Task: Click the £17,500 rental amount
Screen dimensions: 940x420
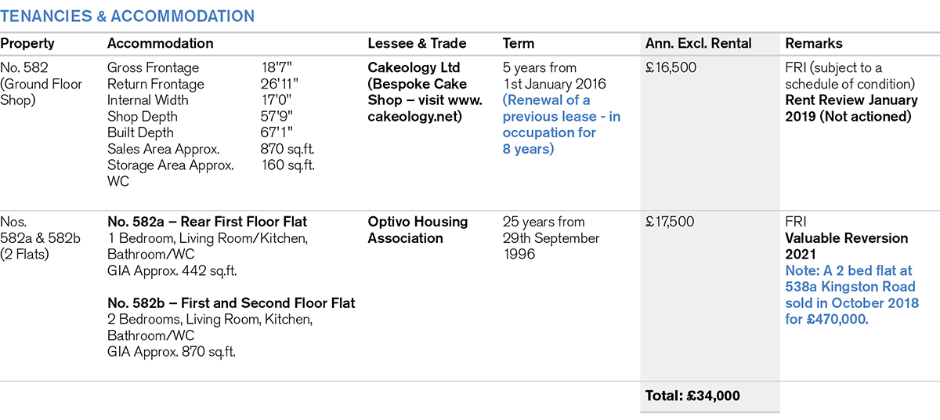Action: pyautogui.click(x=670, y=222)
